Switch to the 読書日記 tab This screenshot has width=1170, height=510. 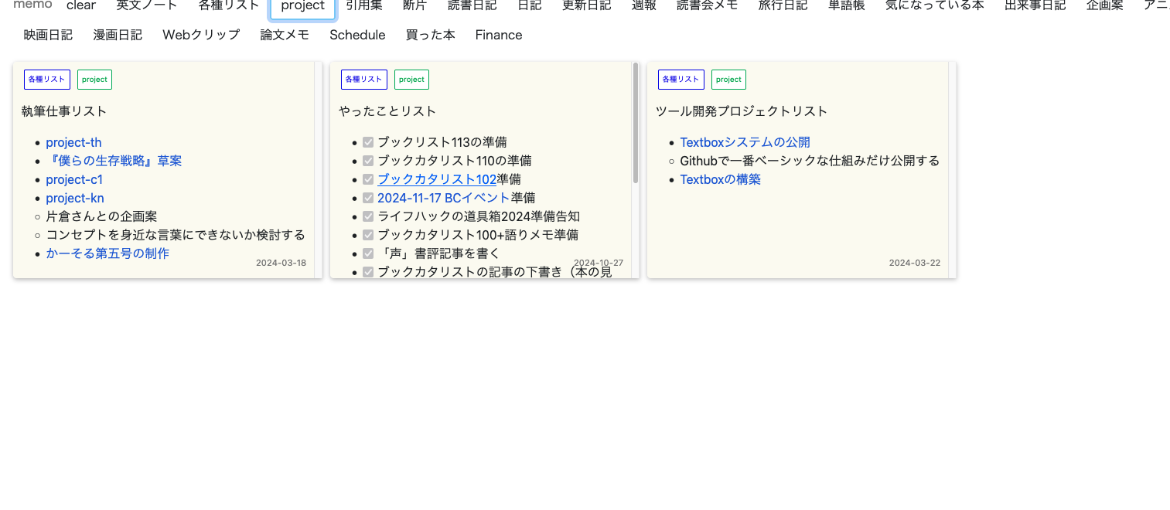(472, 5)
